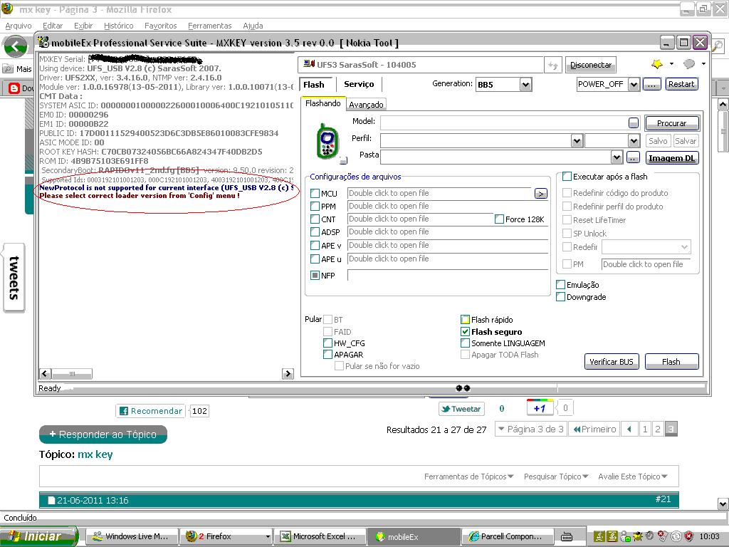Go to Primeiro page link

pos(594,429)
